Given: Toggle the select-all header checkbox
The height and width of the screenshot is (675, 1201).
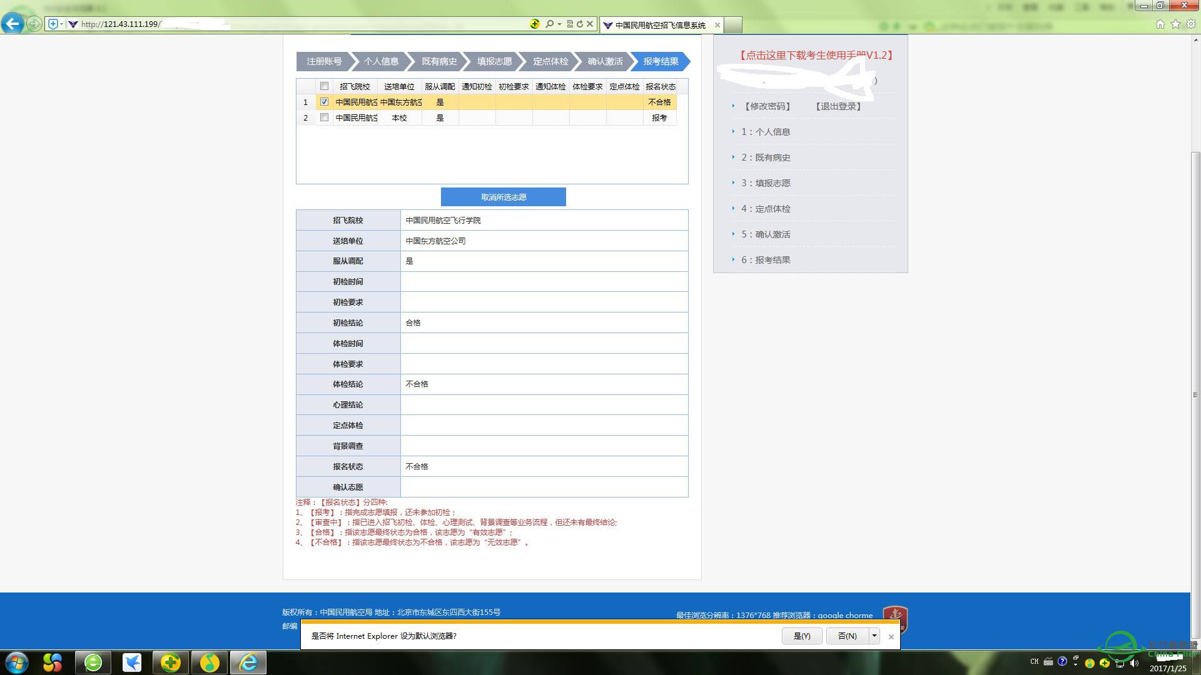Looking at the screenshot, I should pyautogui.click(x=324, y=86).
